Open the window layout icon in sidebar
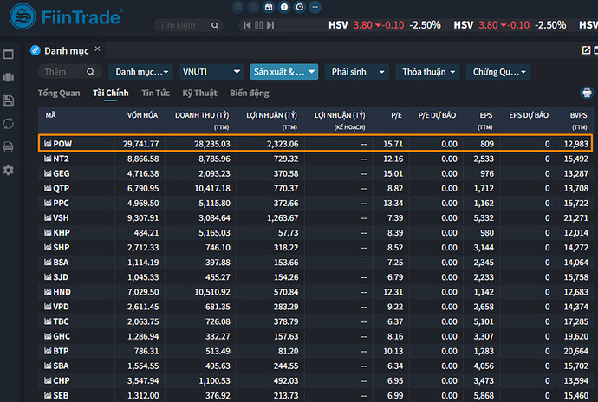The height and width of the screenshot is (402, 598). pos(9,55)
